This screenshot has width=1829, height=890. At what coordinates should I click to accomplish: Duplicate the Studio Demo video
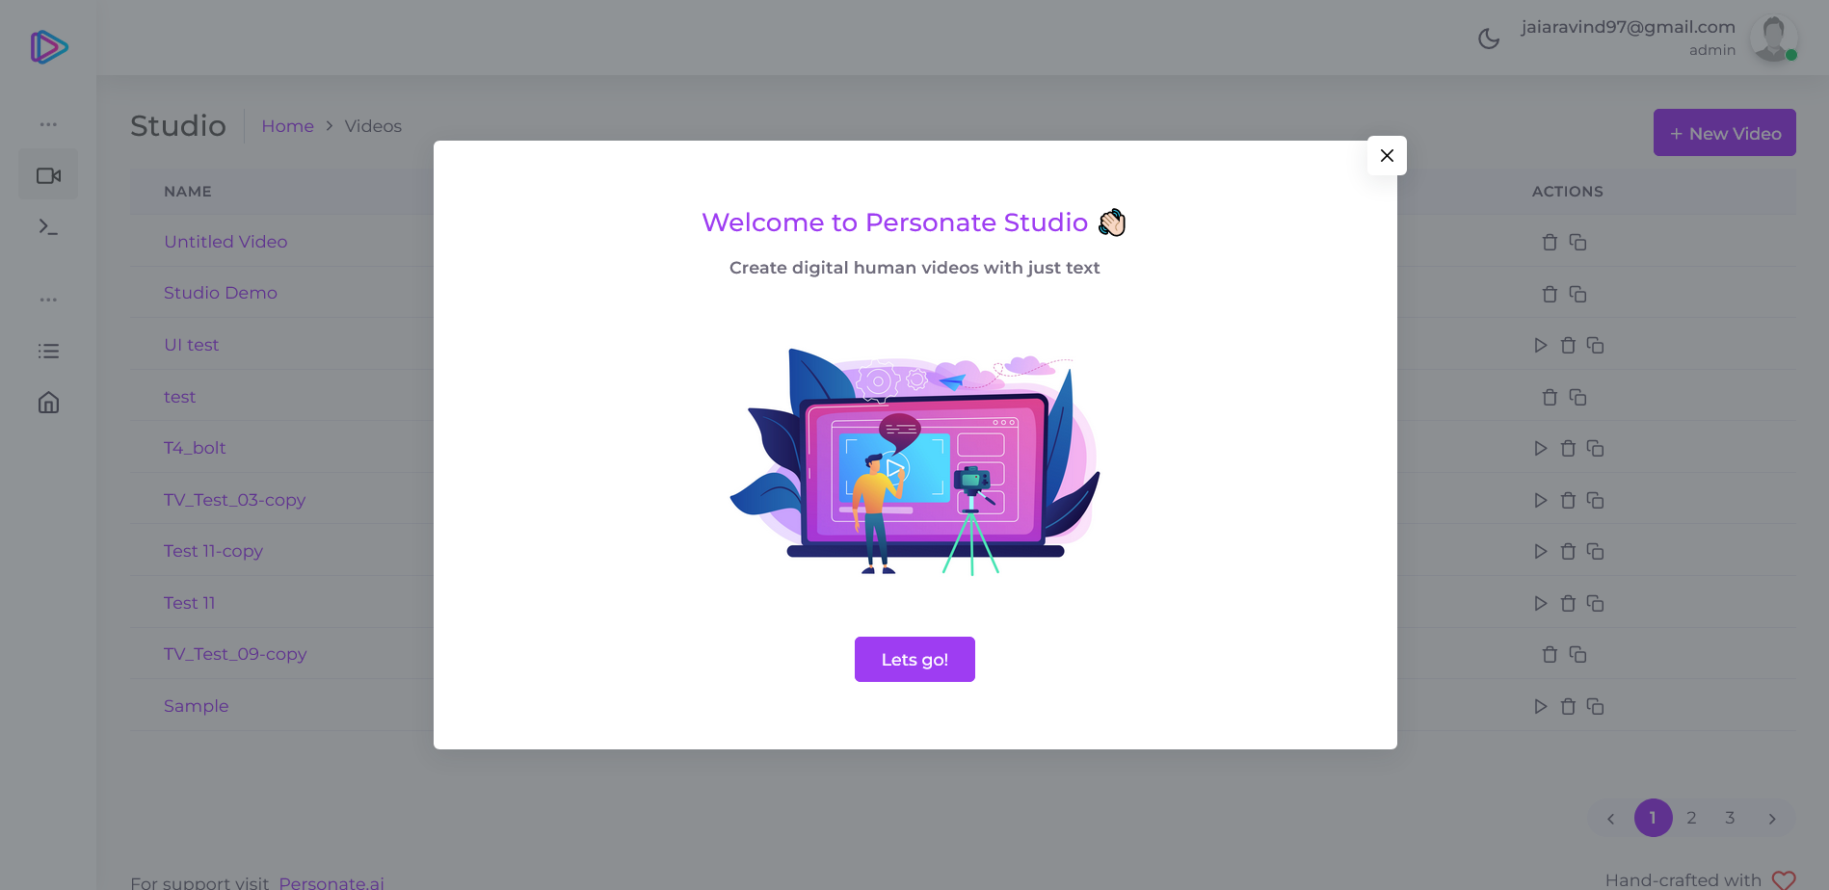click(1578, 293)
